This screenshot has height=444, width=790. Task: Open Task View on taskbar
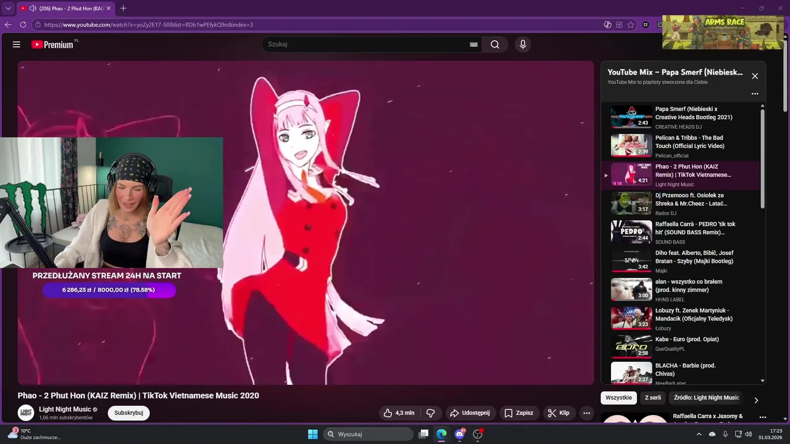(x=423, y=434)
